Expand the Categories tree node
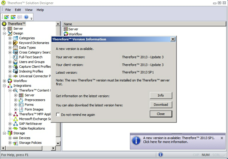228x159 pixels. tap(10, 38)
